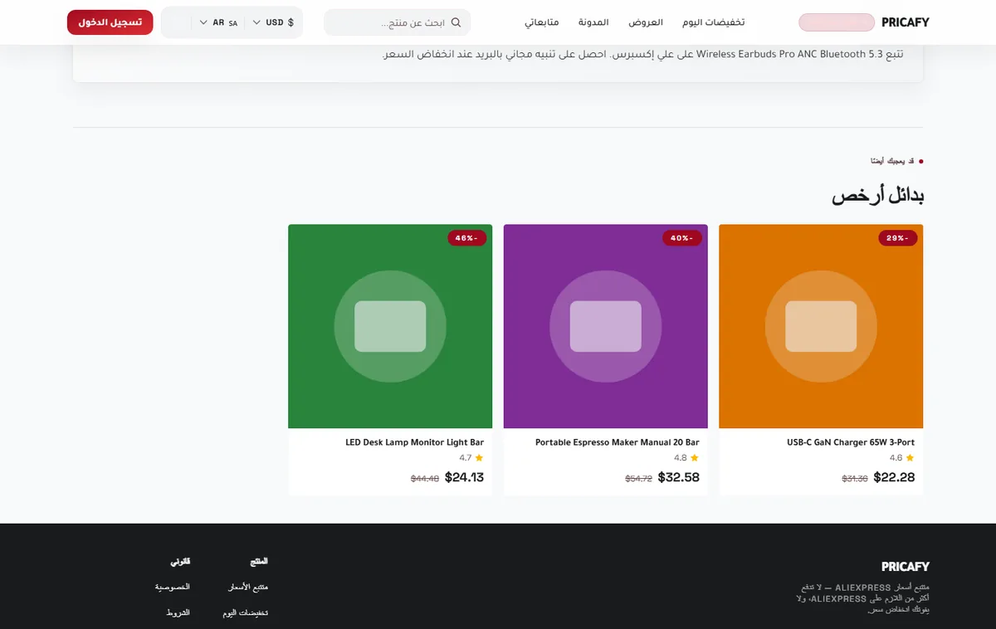996x629 pixels.
Task: Click the star rating on LED Desk Lamp
Action: tap(471, 458)
